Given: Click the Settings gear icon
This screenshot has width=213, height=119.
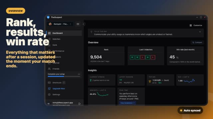Looking at the screenshot, I should pyautogui.click(x=49, y=95).
